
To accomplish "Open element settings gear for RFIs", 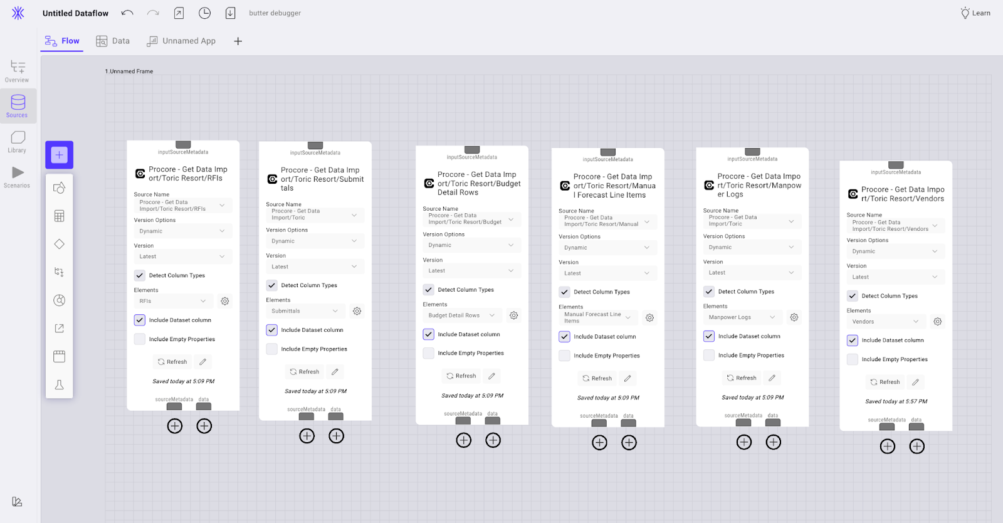I will point(225,301).
